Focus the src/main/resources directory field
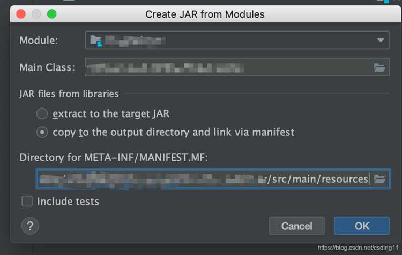Image resolution: width=402 pixels, height=255 pixels. tap(205, 179)
